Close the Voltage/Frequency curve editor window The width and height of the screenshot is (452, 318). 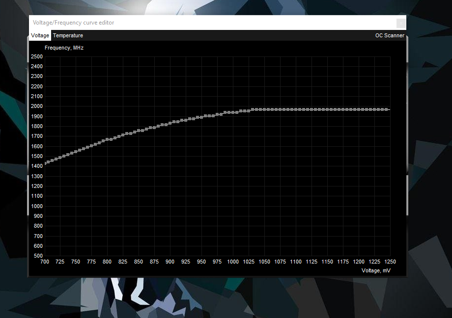pos(401,23)
